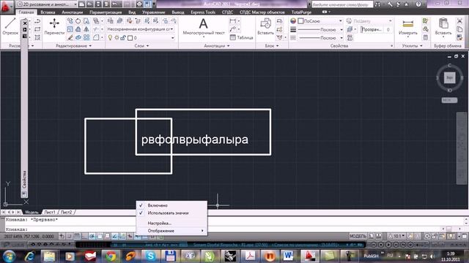Open the Аннотации ribbon tab

coord(73,12)
